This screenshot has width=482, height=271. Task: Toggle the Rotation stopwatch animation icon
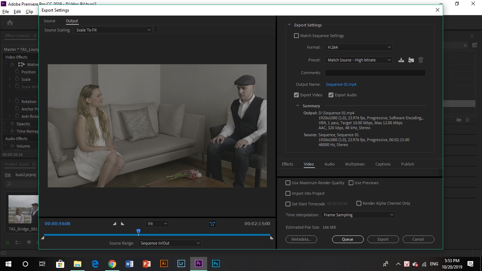[17, 101]
